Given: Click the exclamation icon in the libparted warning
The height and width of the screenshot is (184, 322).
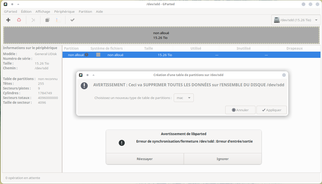Looking at the screenshot, I should click(122, 143).
